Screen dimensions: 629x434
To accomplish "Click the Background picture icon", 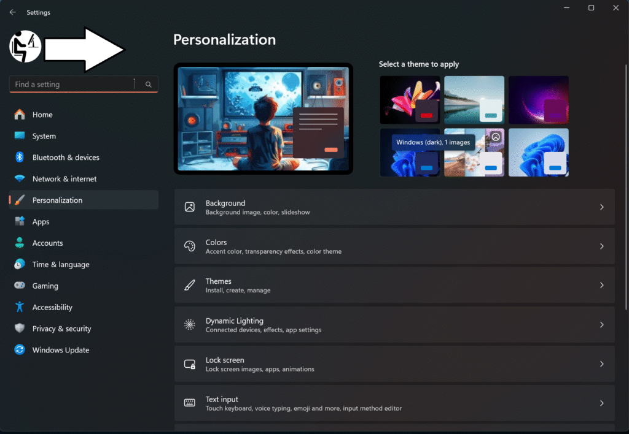I will point(189,207).
